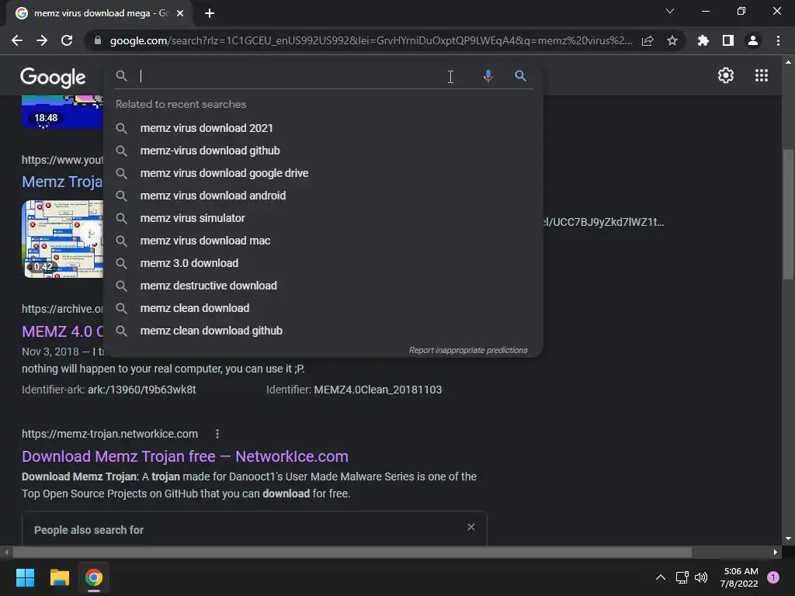The image size is (795, 596).
Task: Click the lock site info icon
Action: click(x=98, y=40)
